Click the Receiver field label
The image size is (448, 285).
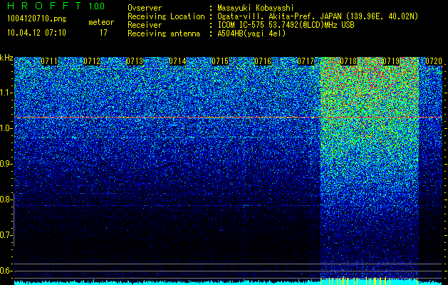tap(145, 25)
